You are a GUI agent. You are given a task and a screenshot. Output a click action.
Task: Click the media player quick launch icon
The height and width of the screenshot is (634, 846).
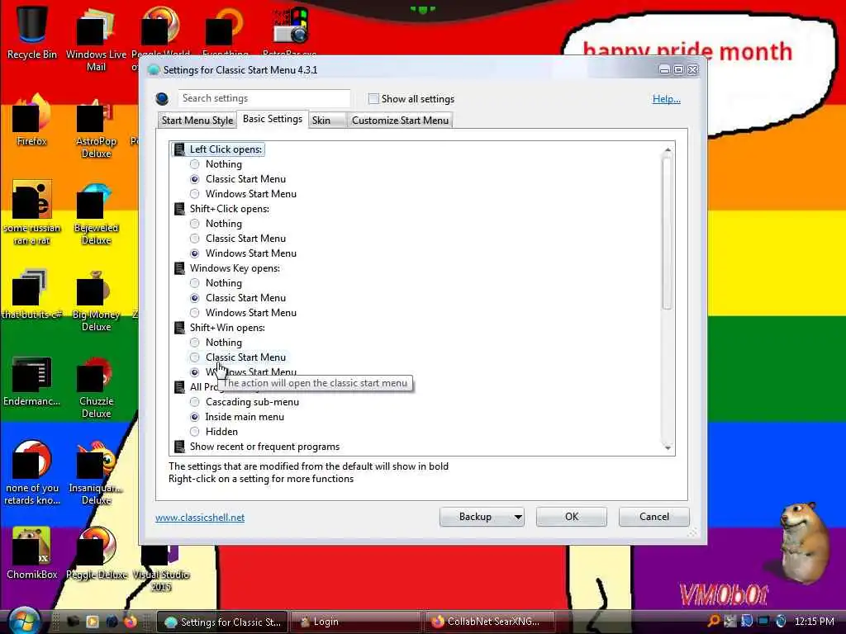coord(93,622)
